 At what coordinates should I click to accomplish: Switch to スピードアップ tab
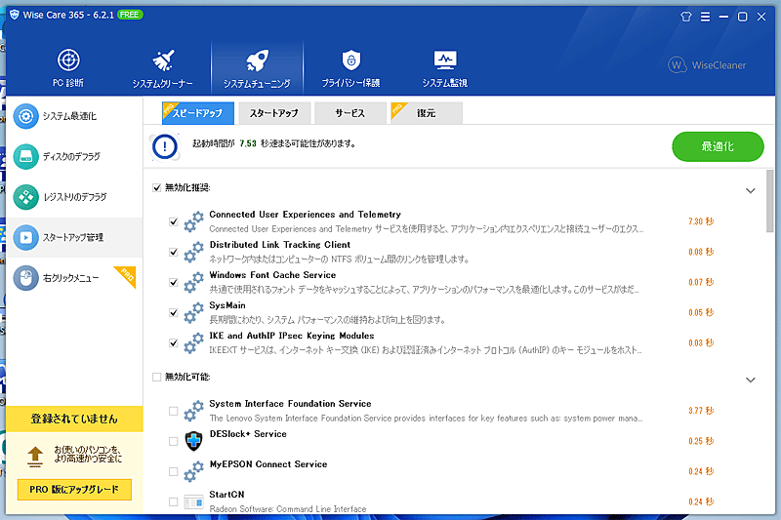(x=198, y=113)
